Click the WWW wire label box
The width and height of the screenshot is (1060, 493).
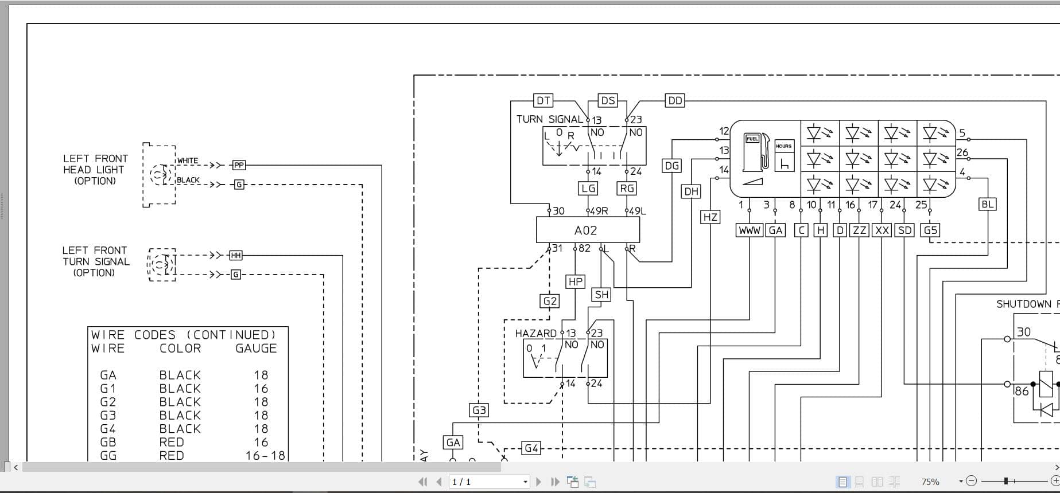750,230
